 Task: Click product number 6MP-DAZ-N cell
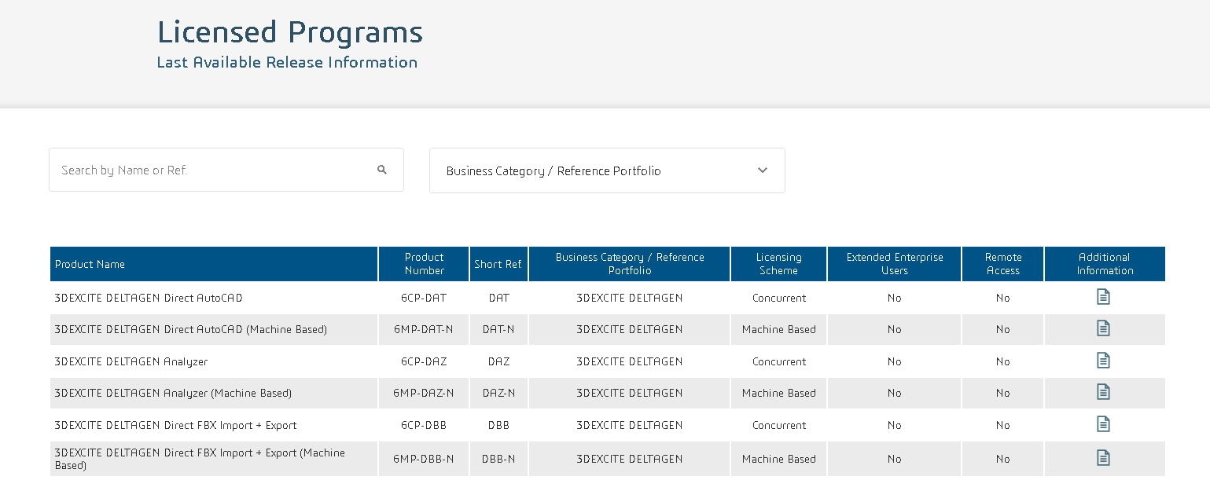424,393
